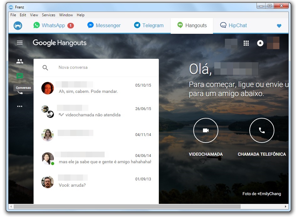Open the Hangouts hamburger menu

pyautogui.click(x=20, y=43)
